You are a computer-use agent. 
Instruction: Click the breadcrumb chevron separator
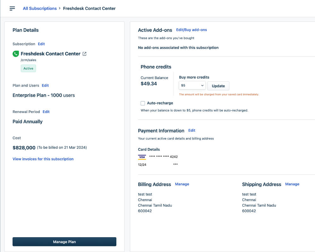tap(60, 9)
